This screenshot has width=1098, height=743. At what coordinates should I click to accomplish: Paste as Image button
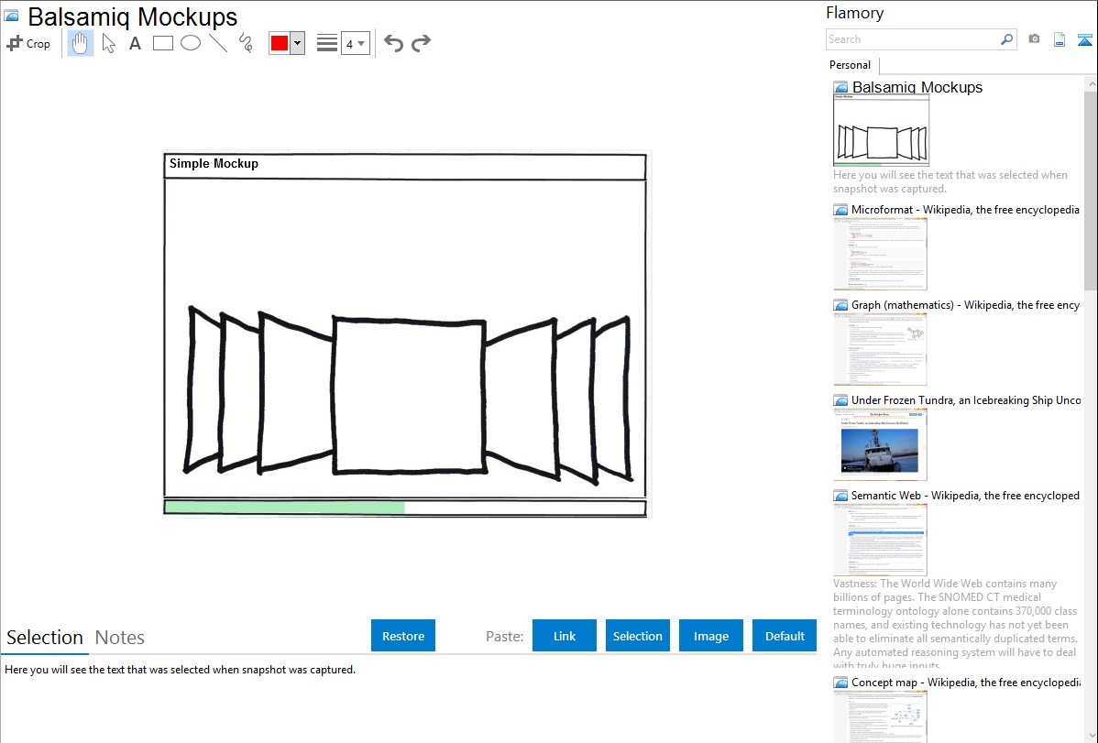point(711,635)
